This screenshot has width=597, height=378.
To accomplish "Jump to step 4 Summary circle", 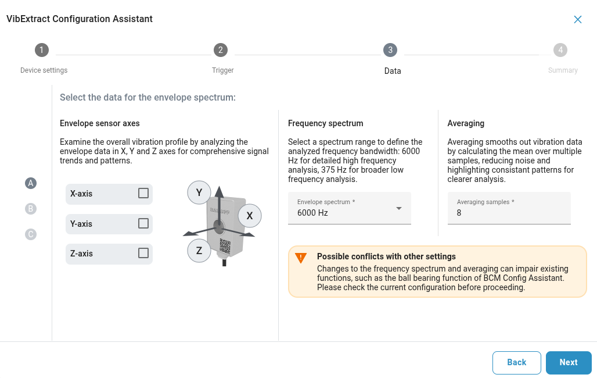I will pos(560,50).
